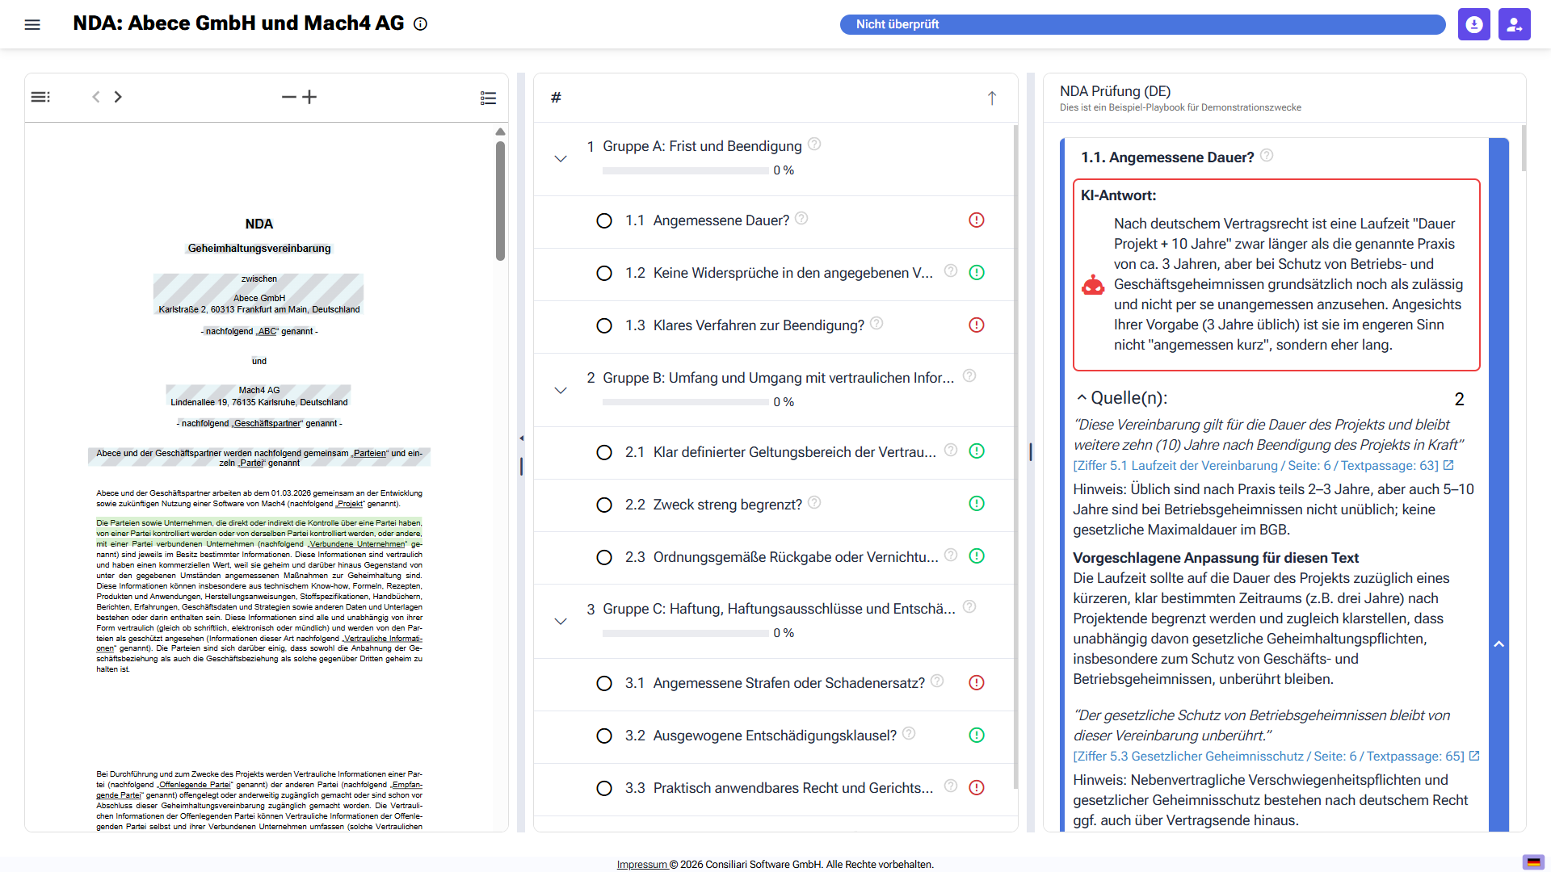Click the Vertrauliche Informationen defined term in the document
This screenshot has height=872, width=1551.
click(381, 639)
